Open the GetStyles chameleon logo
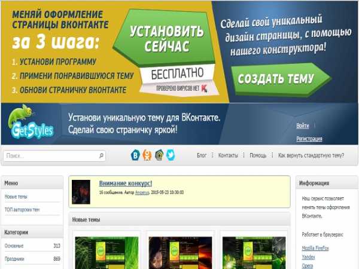This screenshot has width=359, height=269. [31, 123]
